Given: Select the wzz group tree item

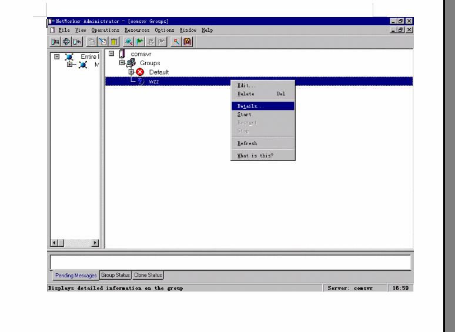Looking at the screenshot, I should (153, 82).
